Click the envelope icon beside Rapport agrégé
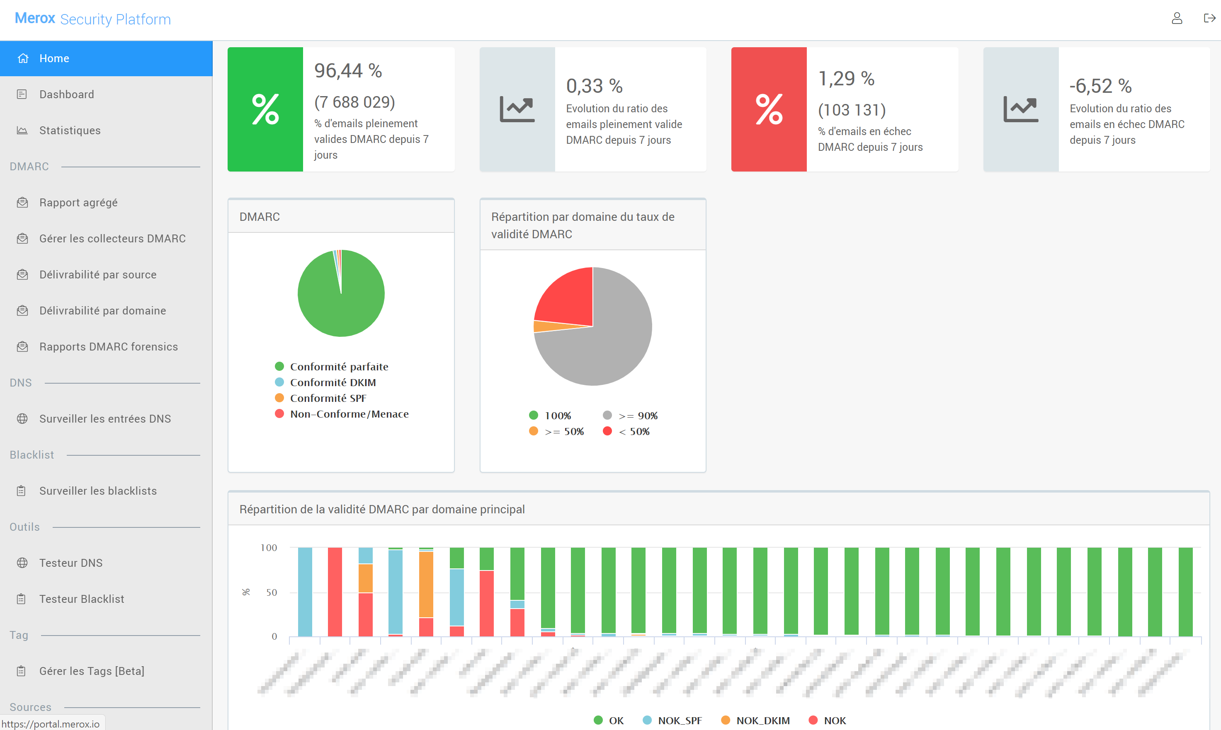This screenshot has height=730, width=1221. 22,203
